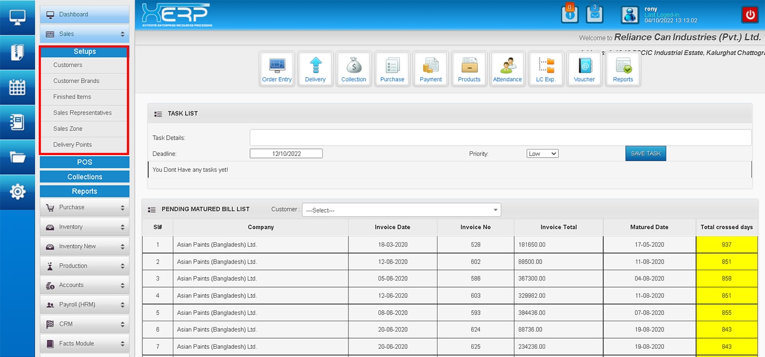Click the SAVE TASK button
The height and width of the screenshot is (357, 765).
click(x=645, y=154)
